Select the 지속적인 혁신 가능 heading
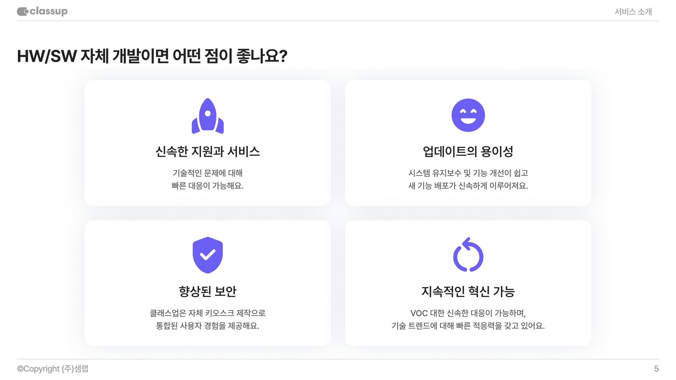676x380 pixels. click(x=468, y=291)
